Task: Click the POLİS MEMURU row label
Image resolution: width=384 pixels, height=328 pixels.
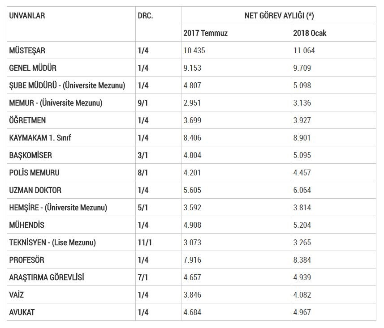Action: coord(35,173)
